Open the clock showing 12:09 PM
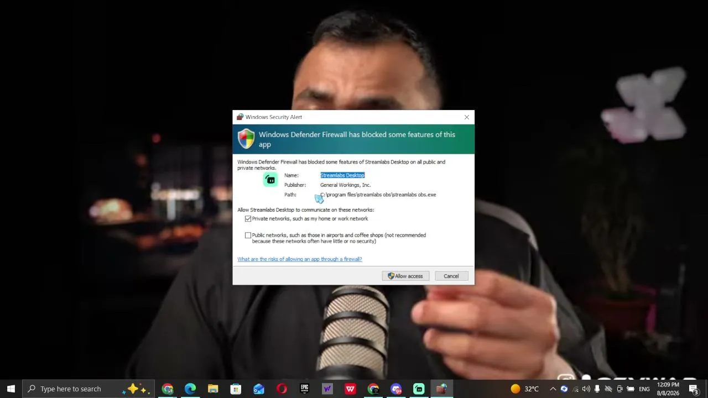Image resolution: width=708 pixels, height=398 pixels. point(668,389)
